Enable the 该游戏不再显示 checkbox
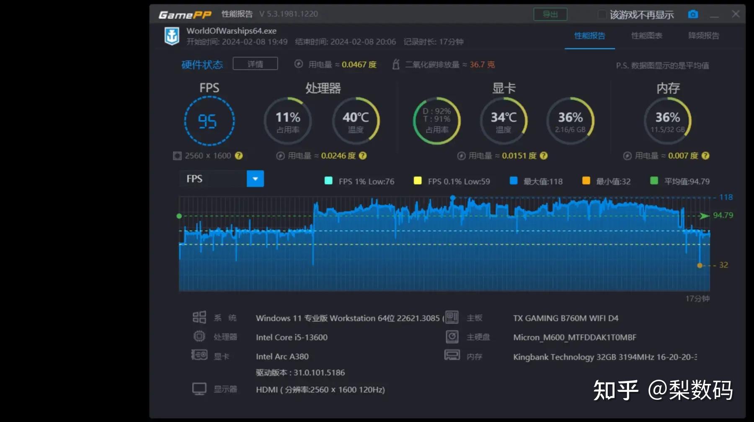 click(x=602, y=14)
